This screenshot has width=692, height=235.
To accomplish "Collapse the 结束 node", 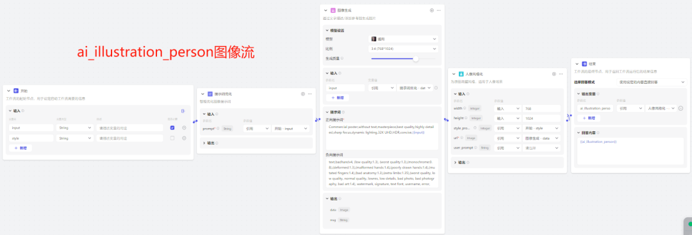I will pos(577,64).
